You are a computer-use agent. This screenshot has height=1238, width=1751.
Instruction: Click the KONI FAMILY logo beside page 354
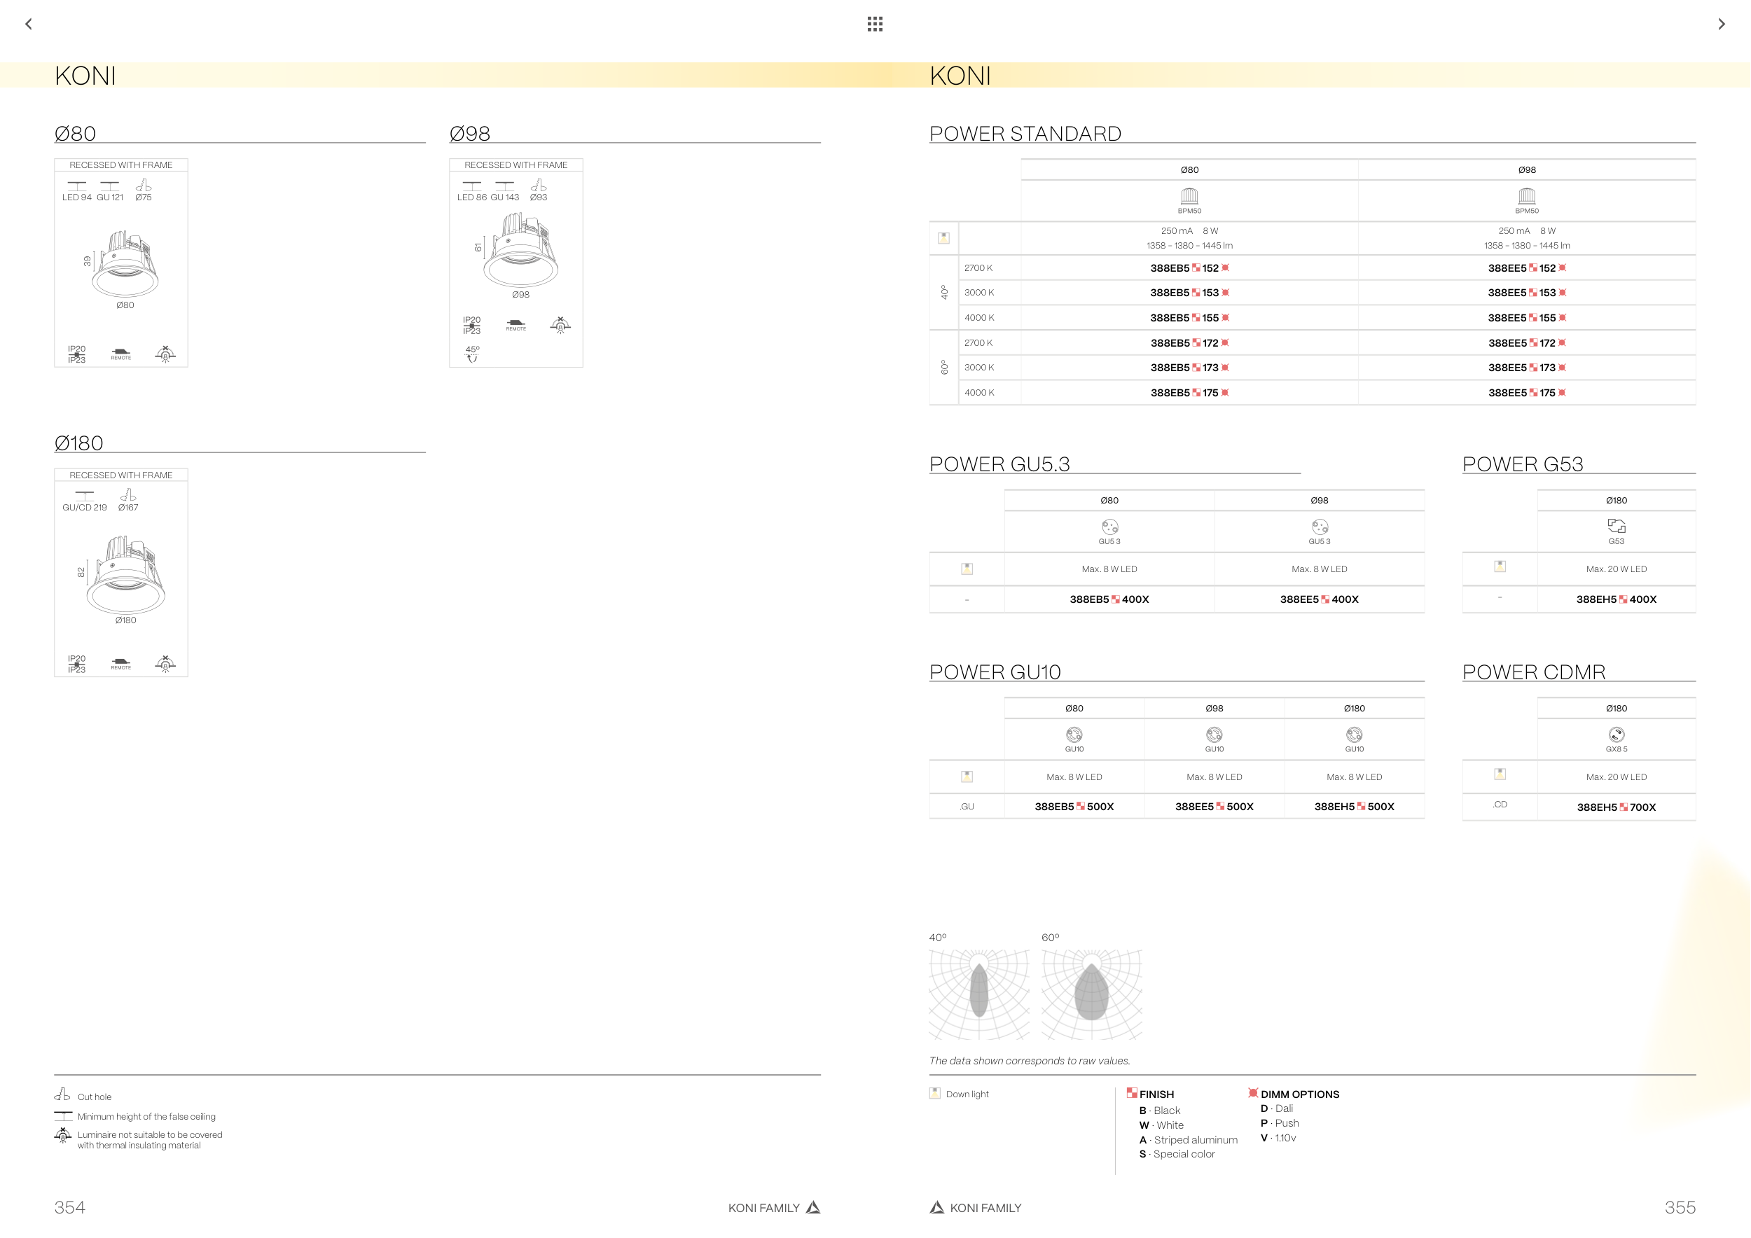(x=813, y=1207)
